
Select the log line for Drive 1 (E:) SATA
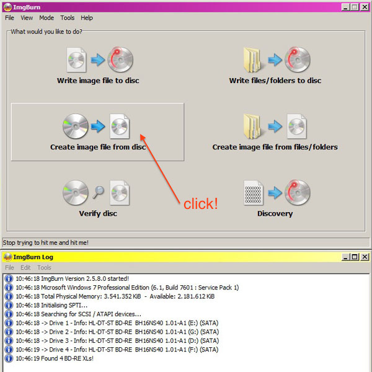117,323
